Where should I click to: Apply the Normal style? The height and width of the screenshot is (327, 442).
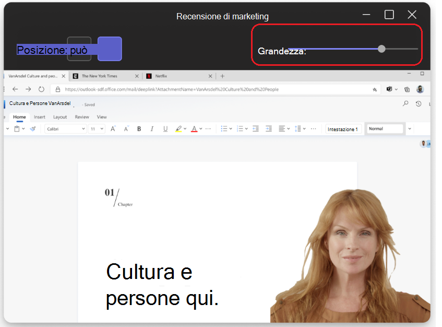[x=385, y=129]
